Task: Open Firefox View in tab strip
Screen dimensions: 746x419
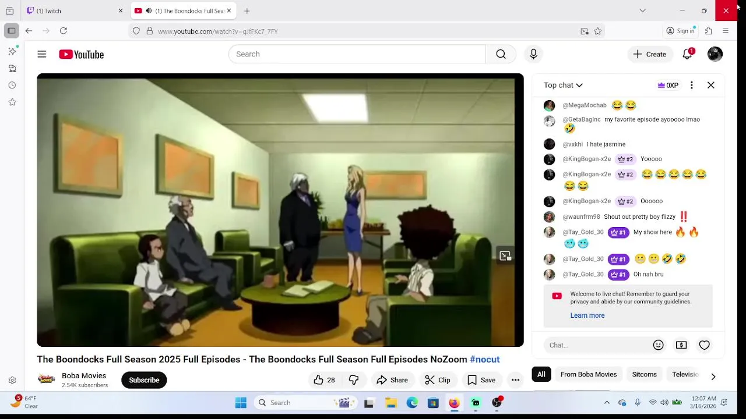Action: [9, 10]
